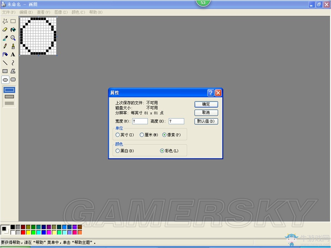
Task: Choose 黑白(B) color option
Action: click(125, 151)
